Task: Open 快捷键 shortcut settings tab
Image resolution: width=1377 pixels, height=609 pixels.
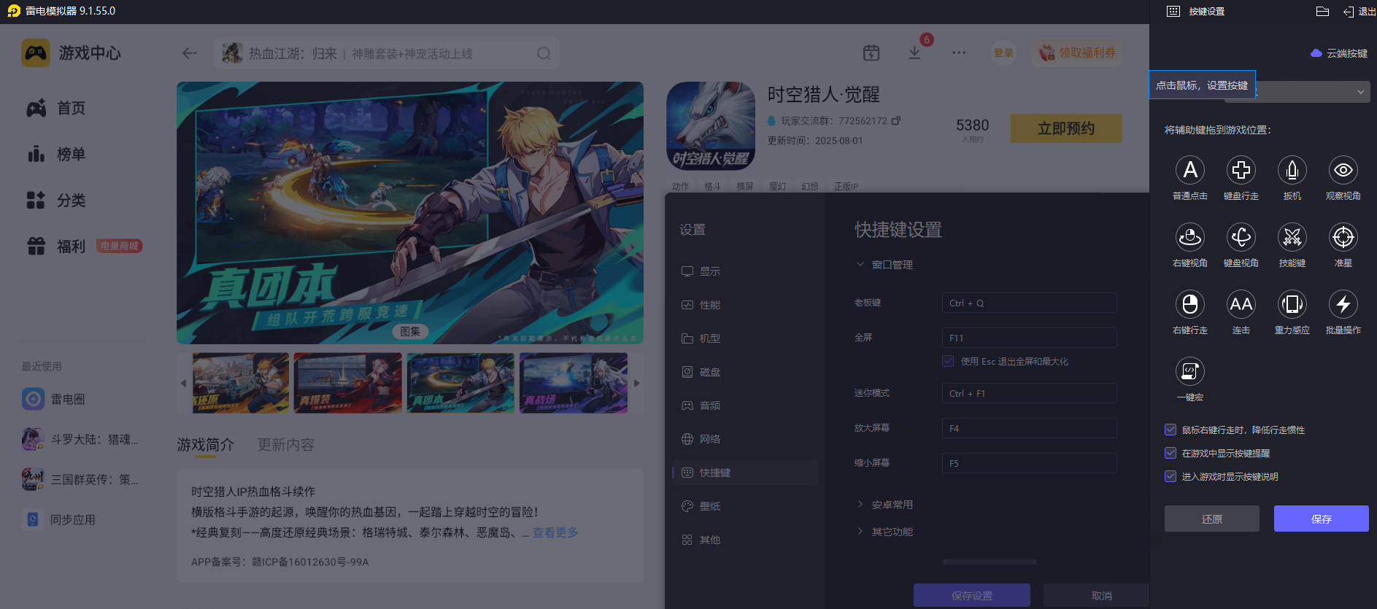Action: pos(744,473)
